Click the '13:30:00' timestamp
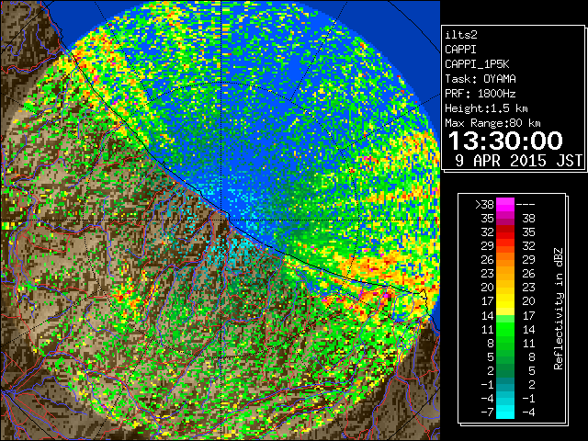Screen dimensions: 588x441 505,141
